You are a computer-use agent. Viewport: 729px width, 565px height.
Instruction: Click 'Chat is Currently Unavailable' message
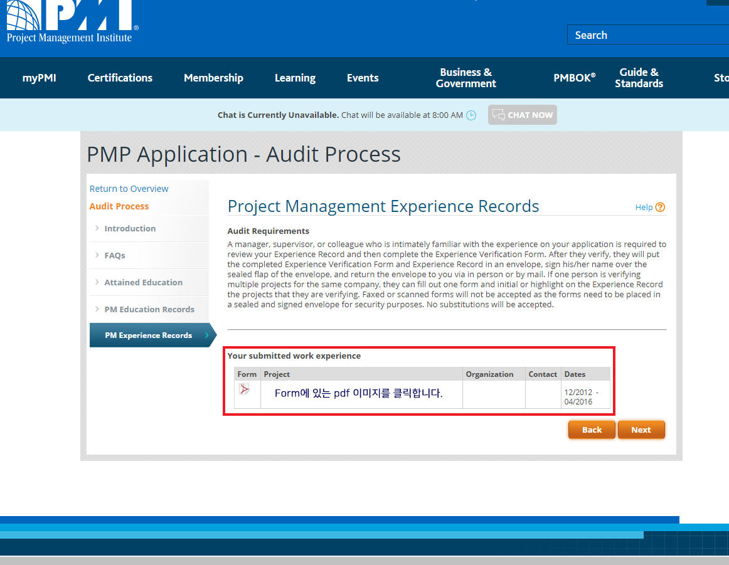click(278, 115)
